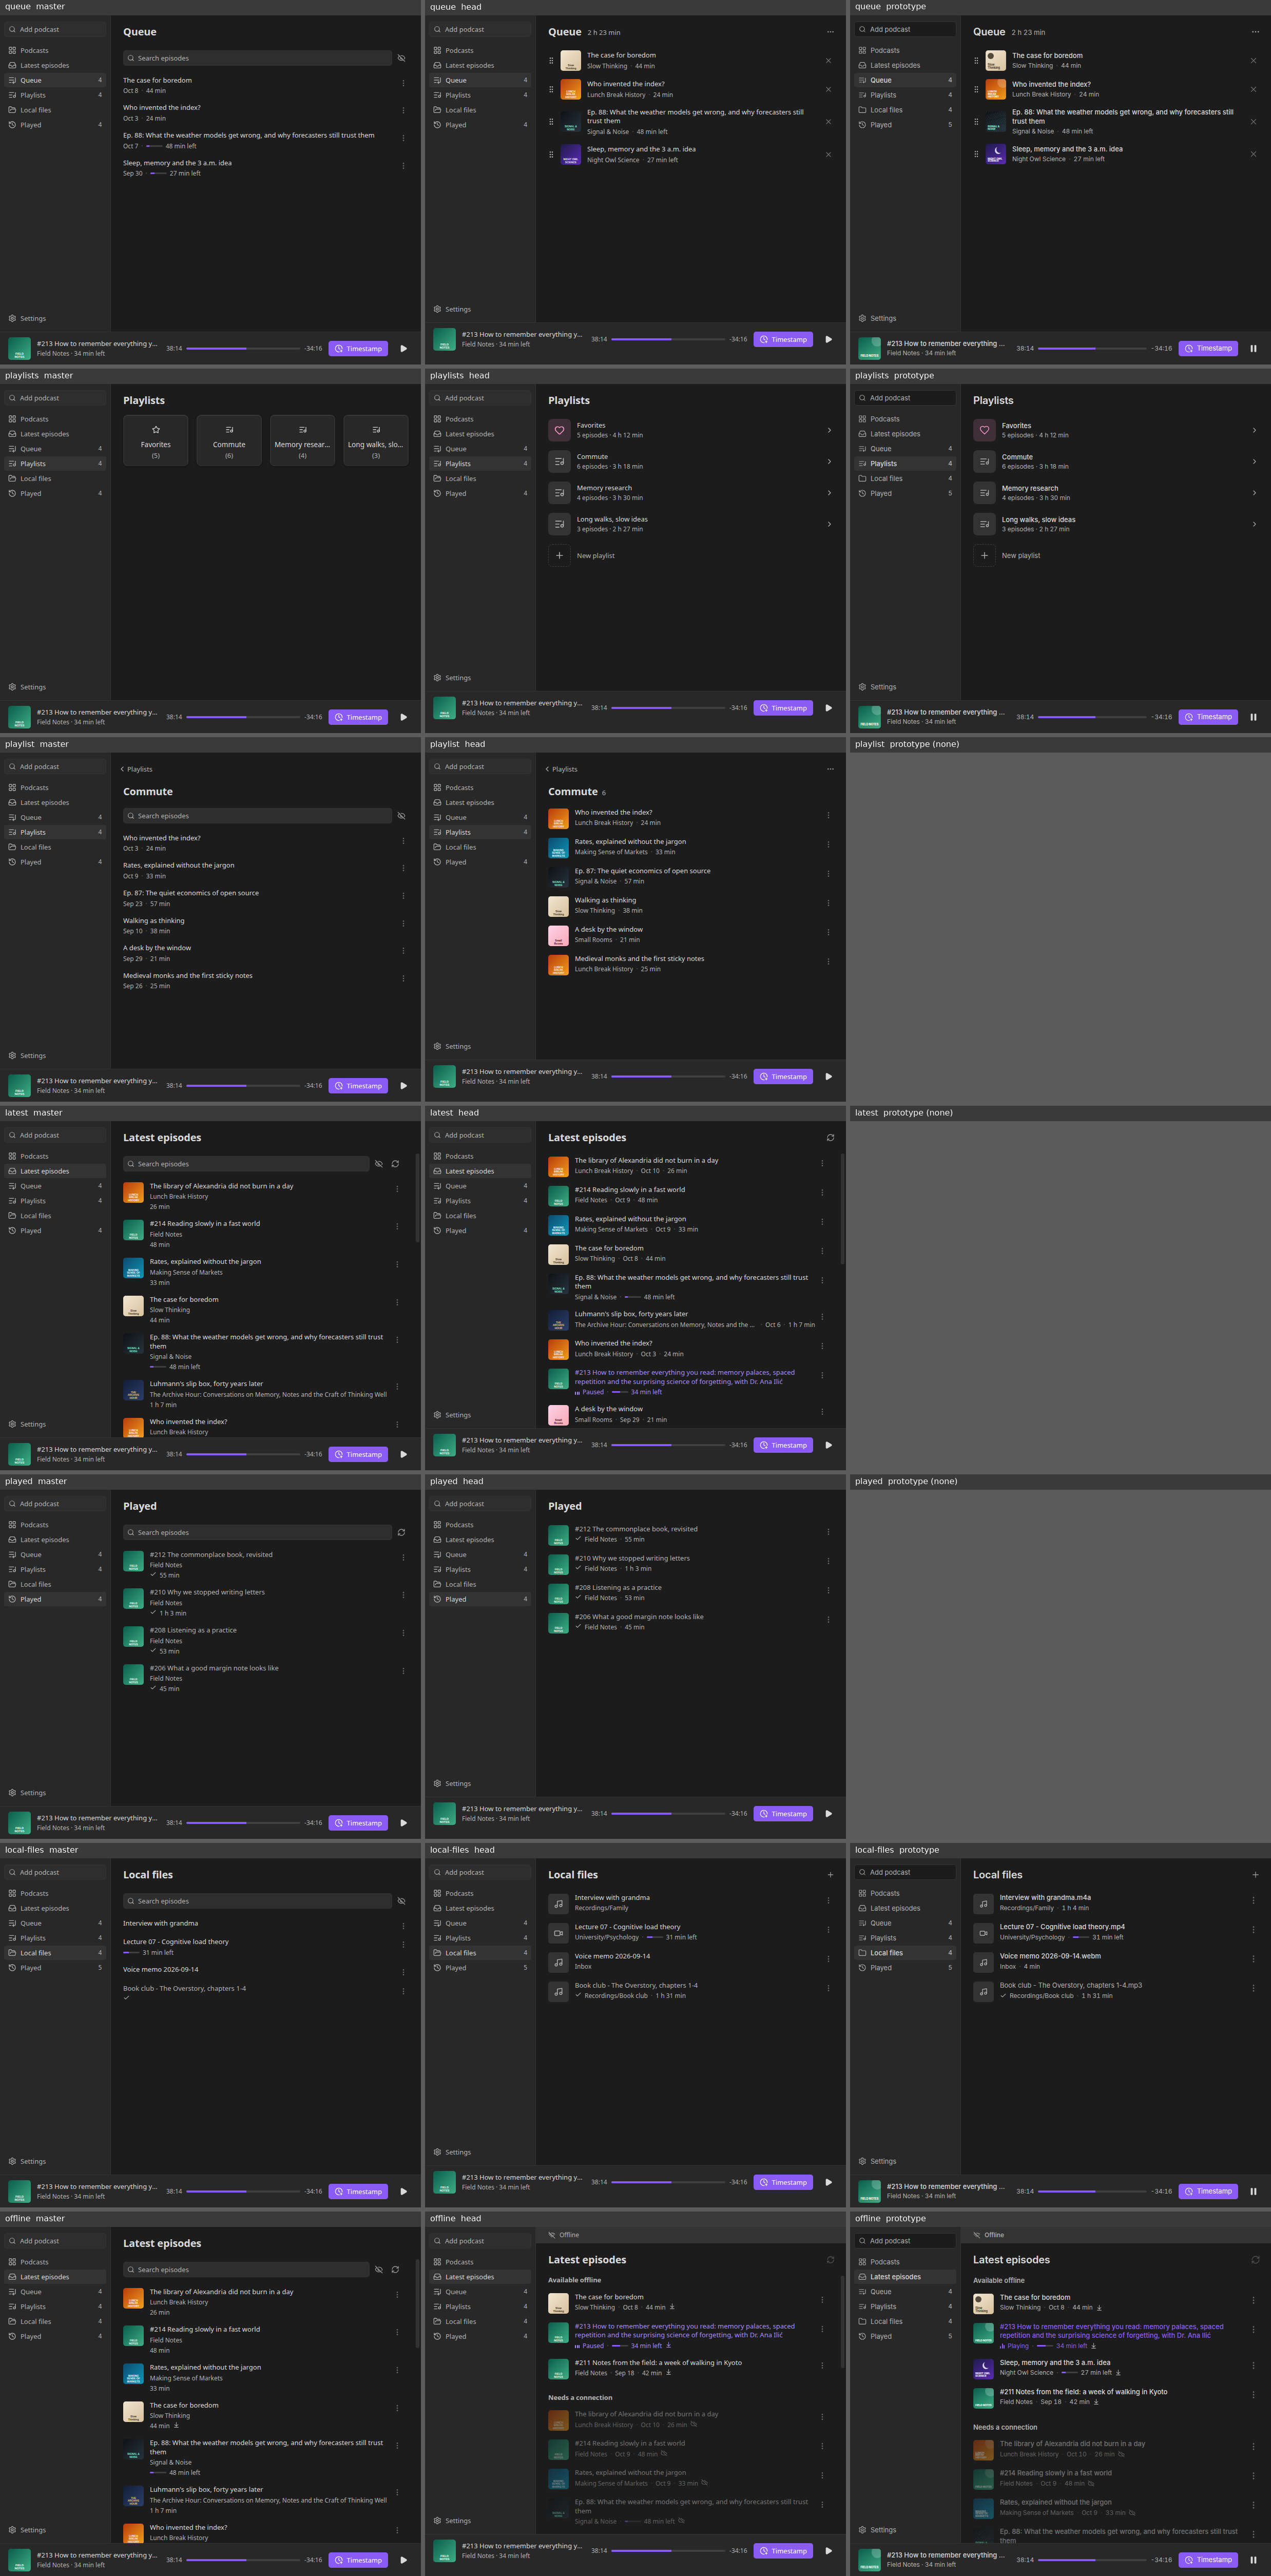Remove 'Who invented the index?' in queue head panel
Viewport: 1271px width, 2576px height.
[x=828, y=89]
